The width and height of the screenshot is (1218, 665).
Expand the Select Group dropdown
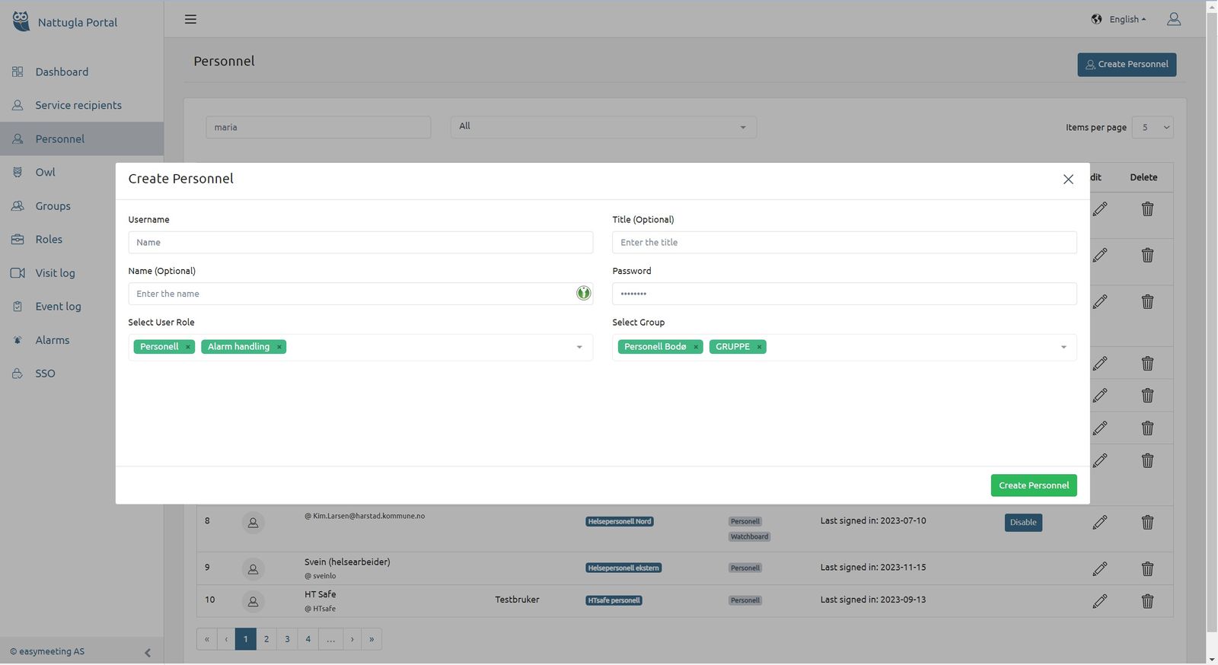(1063, 348)
